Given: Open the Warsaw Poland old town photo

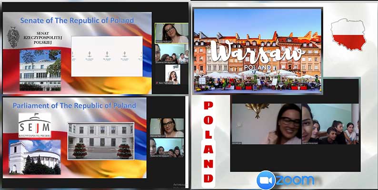Looking at the screenshot, I should (x=257, y=51).
